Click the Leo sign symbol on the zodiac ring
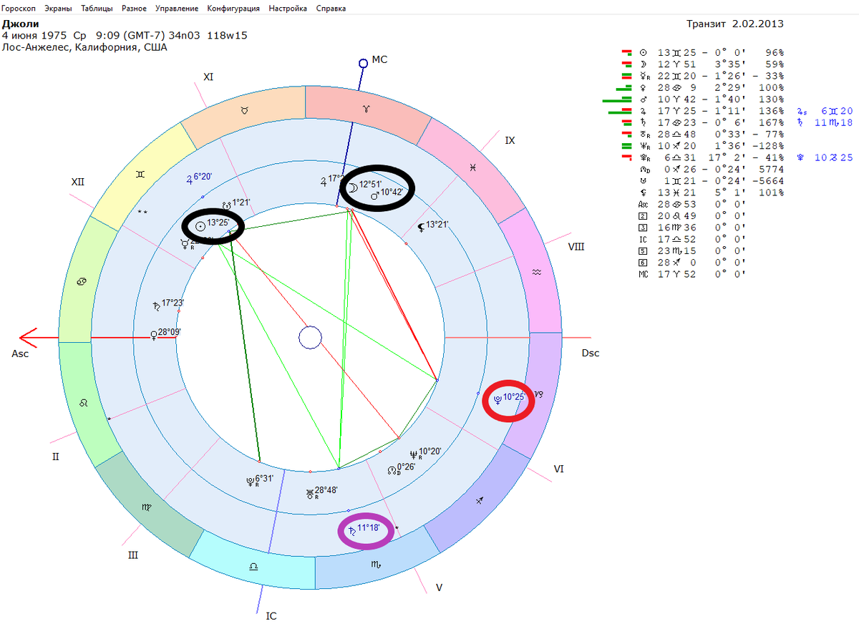The image size is (859, 624). coord(84,404)
